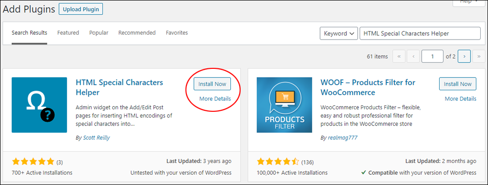Click the plugin search input field

click(420, 33)
